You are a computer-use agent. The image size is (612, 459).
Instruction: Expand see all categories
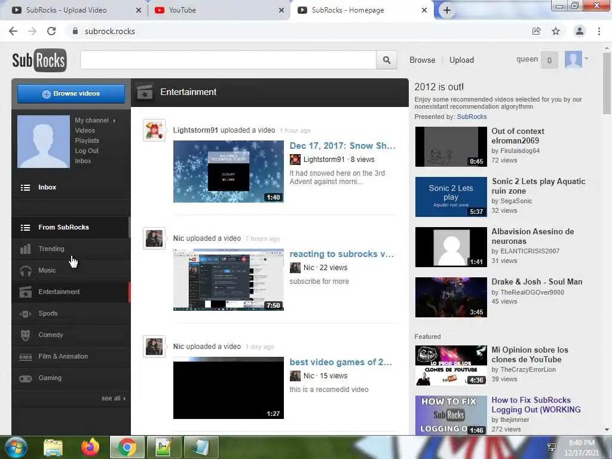click(x=113, y=398)
